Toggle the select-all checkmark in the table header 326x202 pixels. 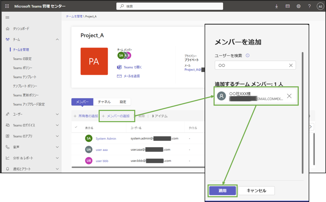76,127
